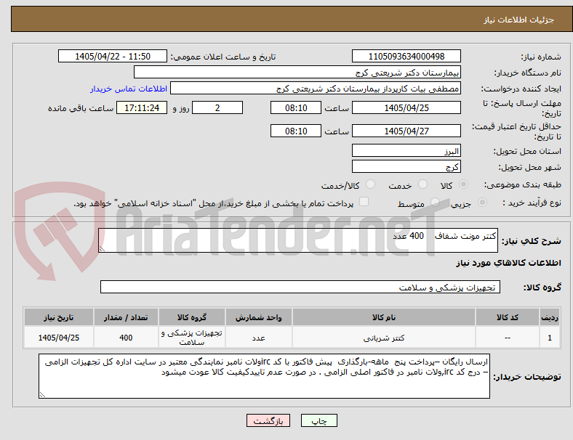Viewport: 573px width, 440px height.
Task: Click the بازگشت back button
Action: click(x=268, y=420)
